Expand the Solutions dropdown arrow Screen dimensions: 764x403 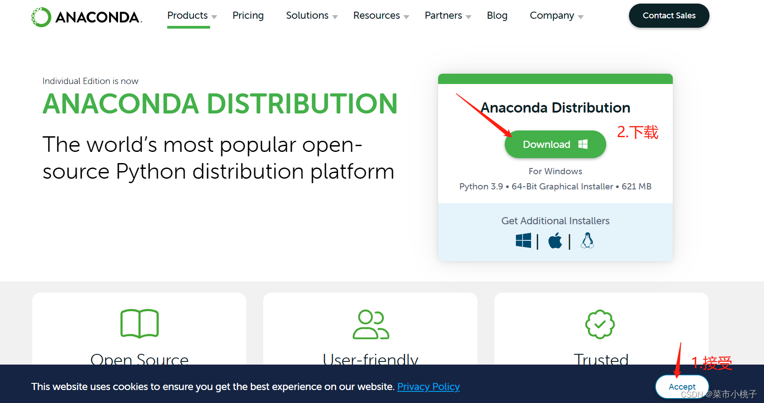[x=335, y=17]
